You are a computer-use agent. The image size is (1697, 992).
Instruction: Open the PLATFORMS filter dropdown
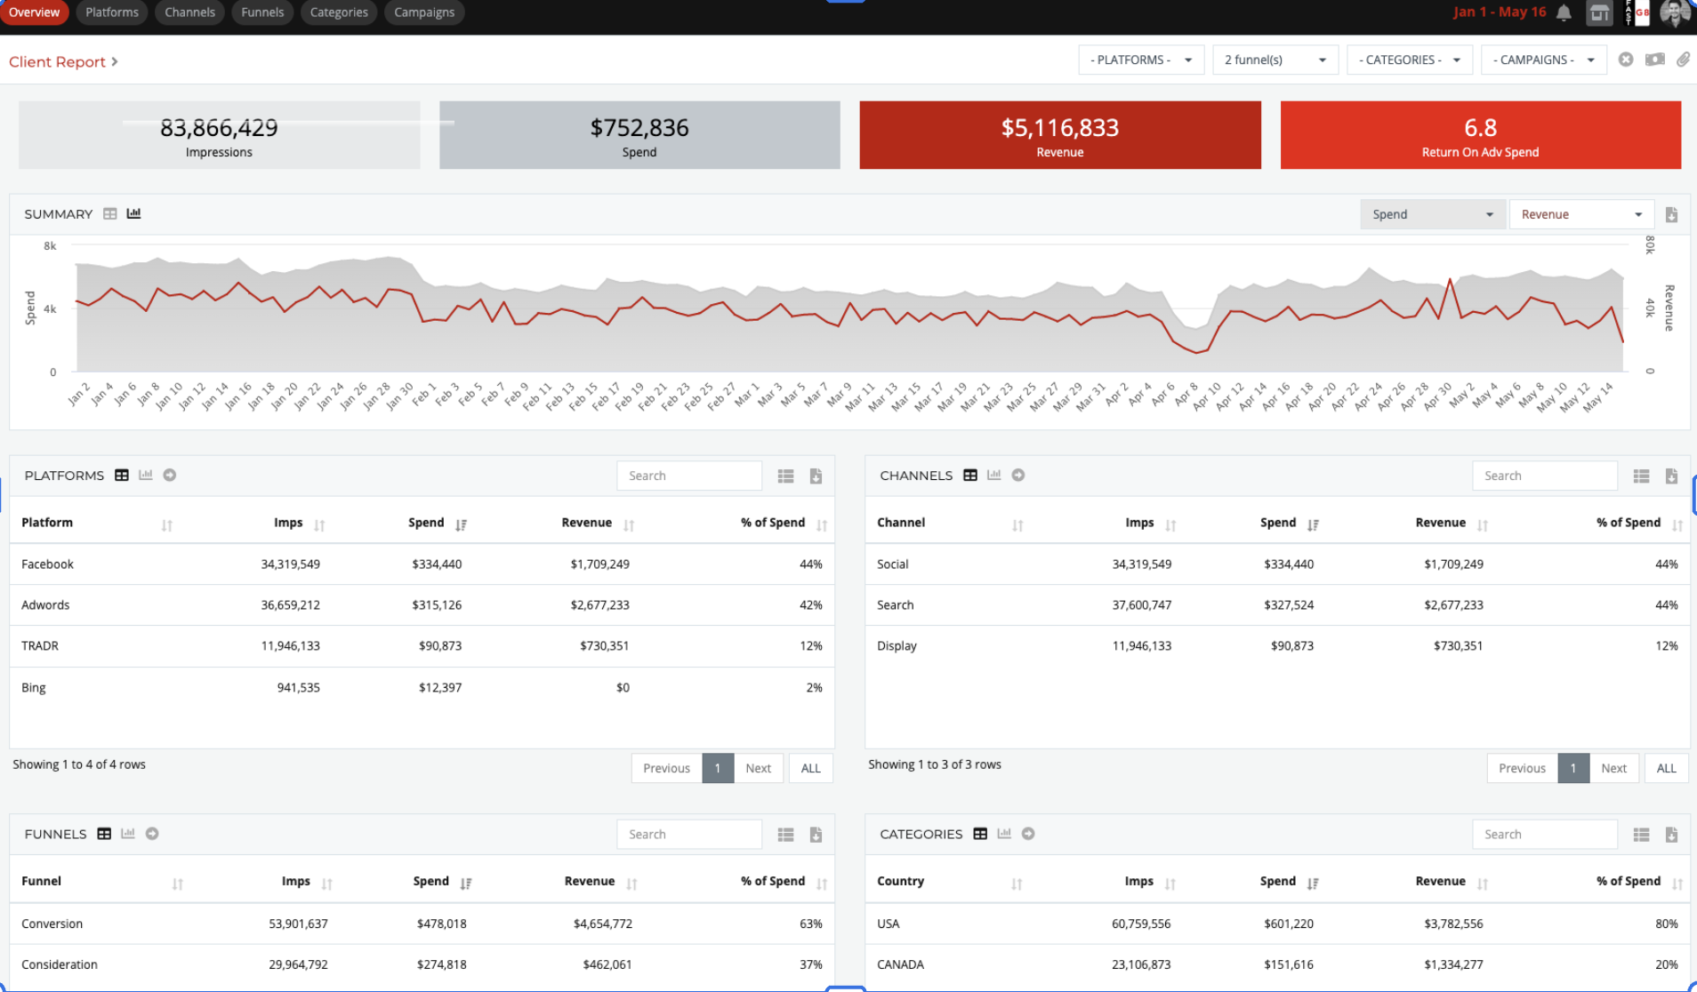[x=1141, y=60]
